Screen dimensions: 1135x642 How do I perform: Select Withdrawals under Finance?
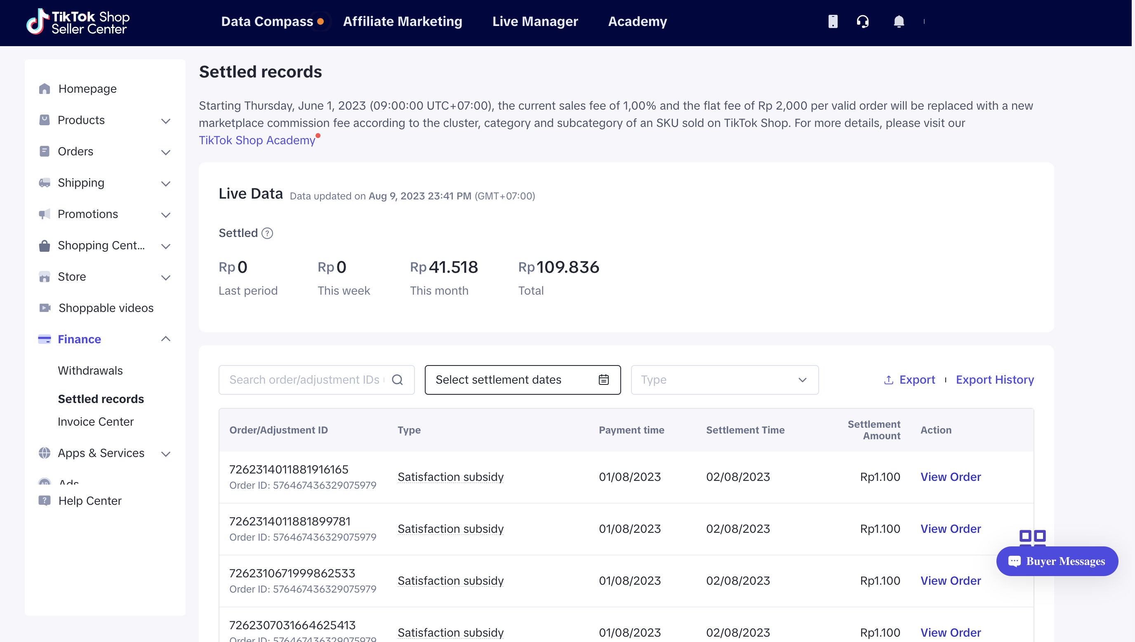click(x=90, y=370)
